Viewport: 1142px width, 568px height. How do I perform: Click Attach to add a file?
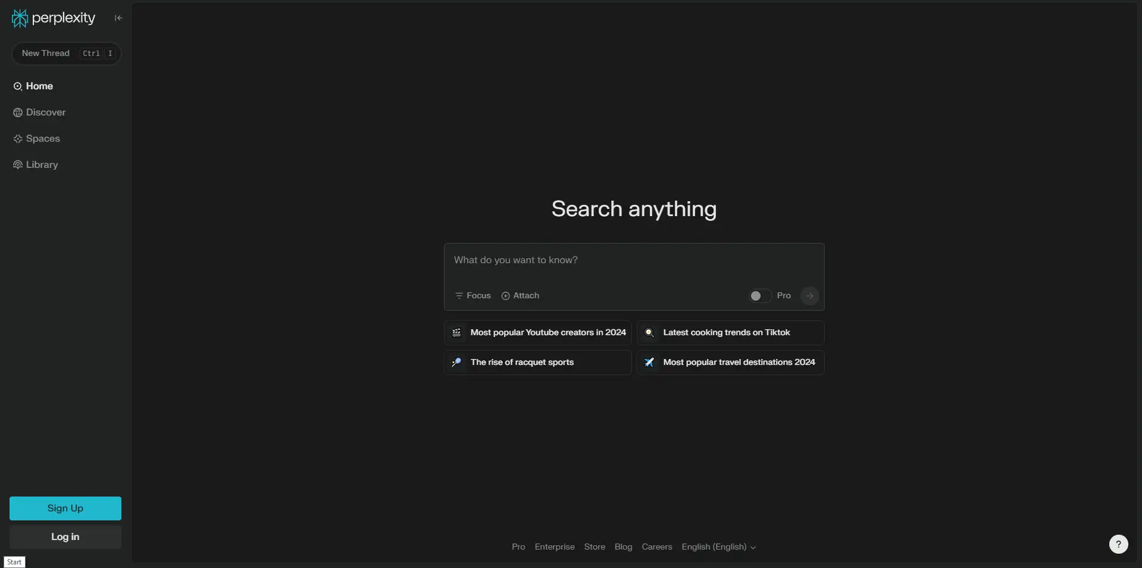pos(520,296)
